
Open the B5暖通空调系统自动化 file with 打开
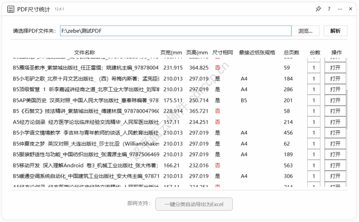click(x=335, y=176)
